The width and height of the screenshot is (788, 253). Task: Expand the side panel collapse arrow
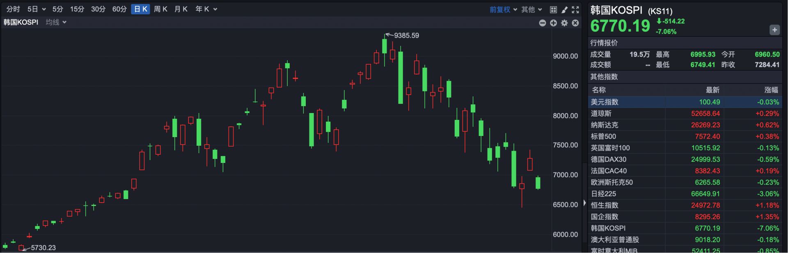click(584, 203)
